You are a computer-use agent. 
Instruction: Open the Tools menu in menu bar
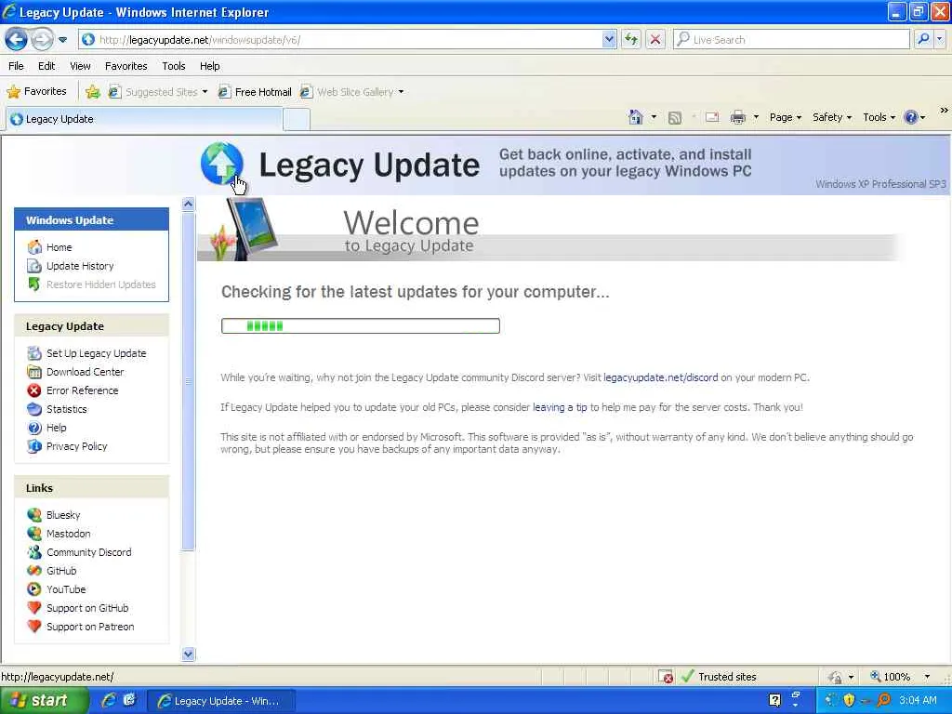click(x=173, y=66)
